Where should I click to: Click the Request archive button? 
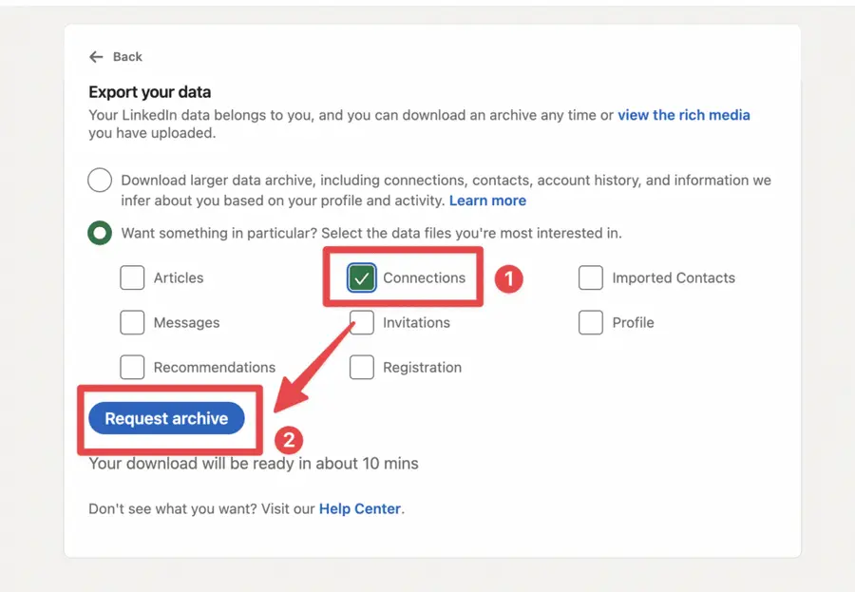click(166, 418)
